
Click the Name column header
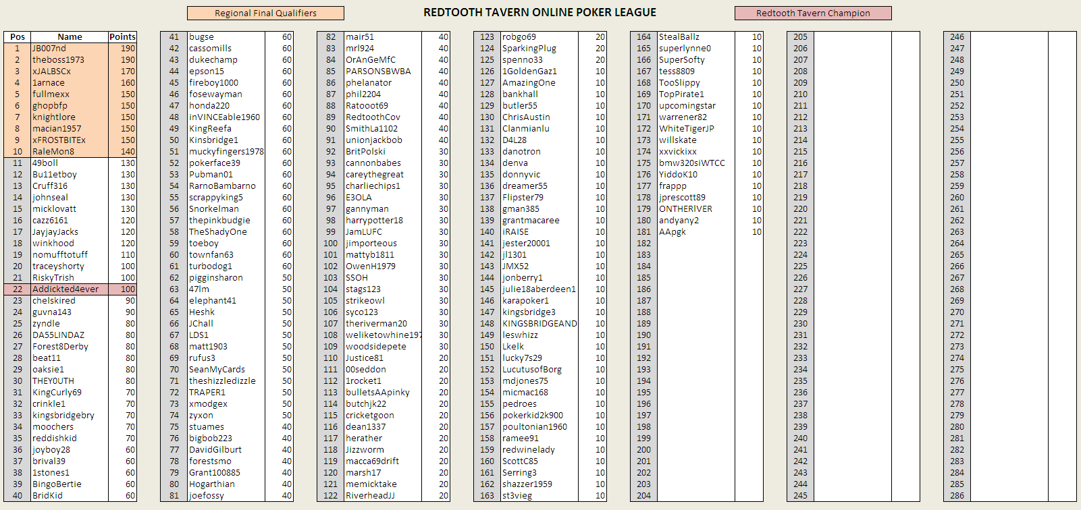(x=70, y=36)
